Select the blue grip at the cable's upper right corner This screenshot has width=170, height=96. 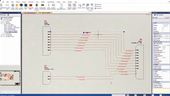pyautogui.click(x=124, y=32)
